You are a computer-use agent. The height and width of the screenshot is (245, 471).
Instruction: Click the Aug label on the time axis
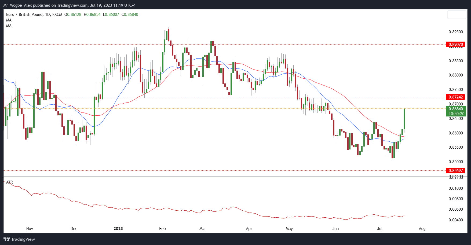422,229
